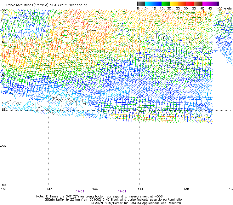Click the first purple 14:01 time label
The image size is (233, 205).
pyautogui.click(x=80, y=191)
